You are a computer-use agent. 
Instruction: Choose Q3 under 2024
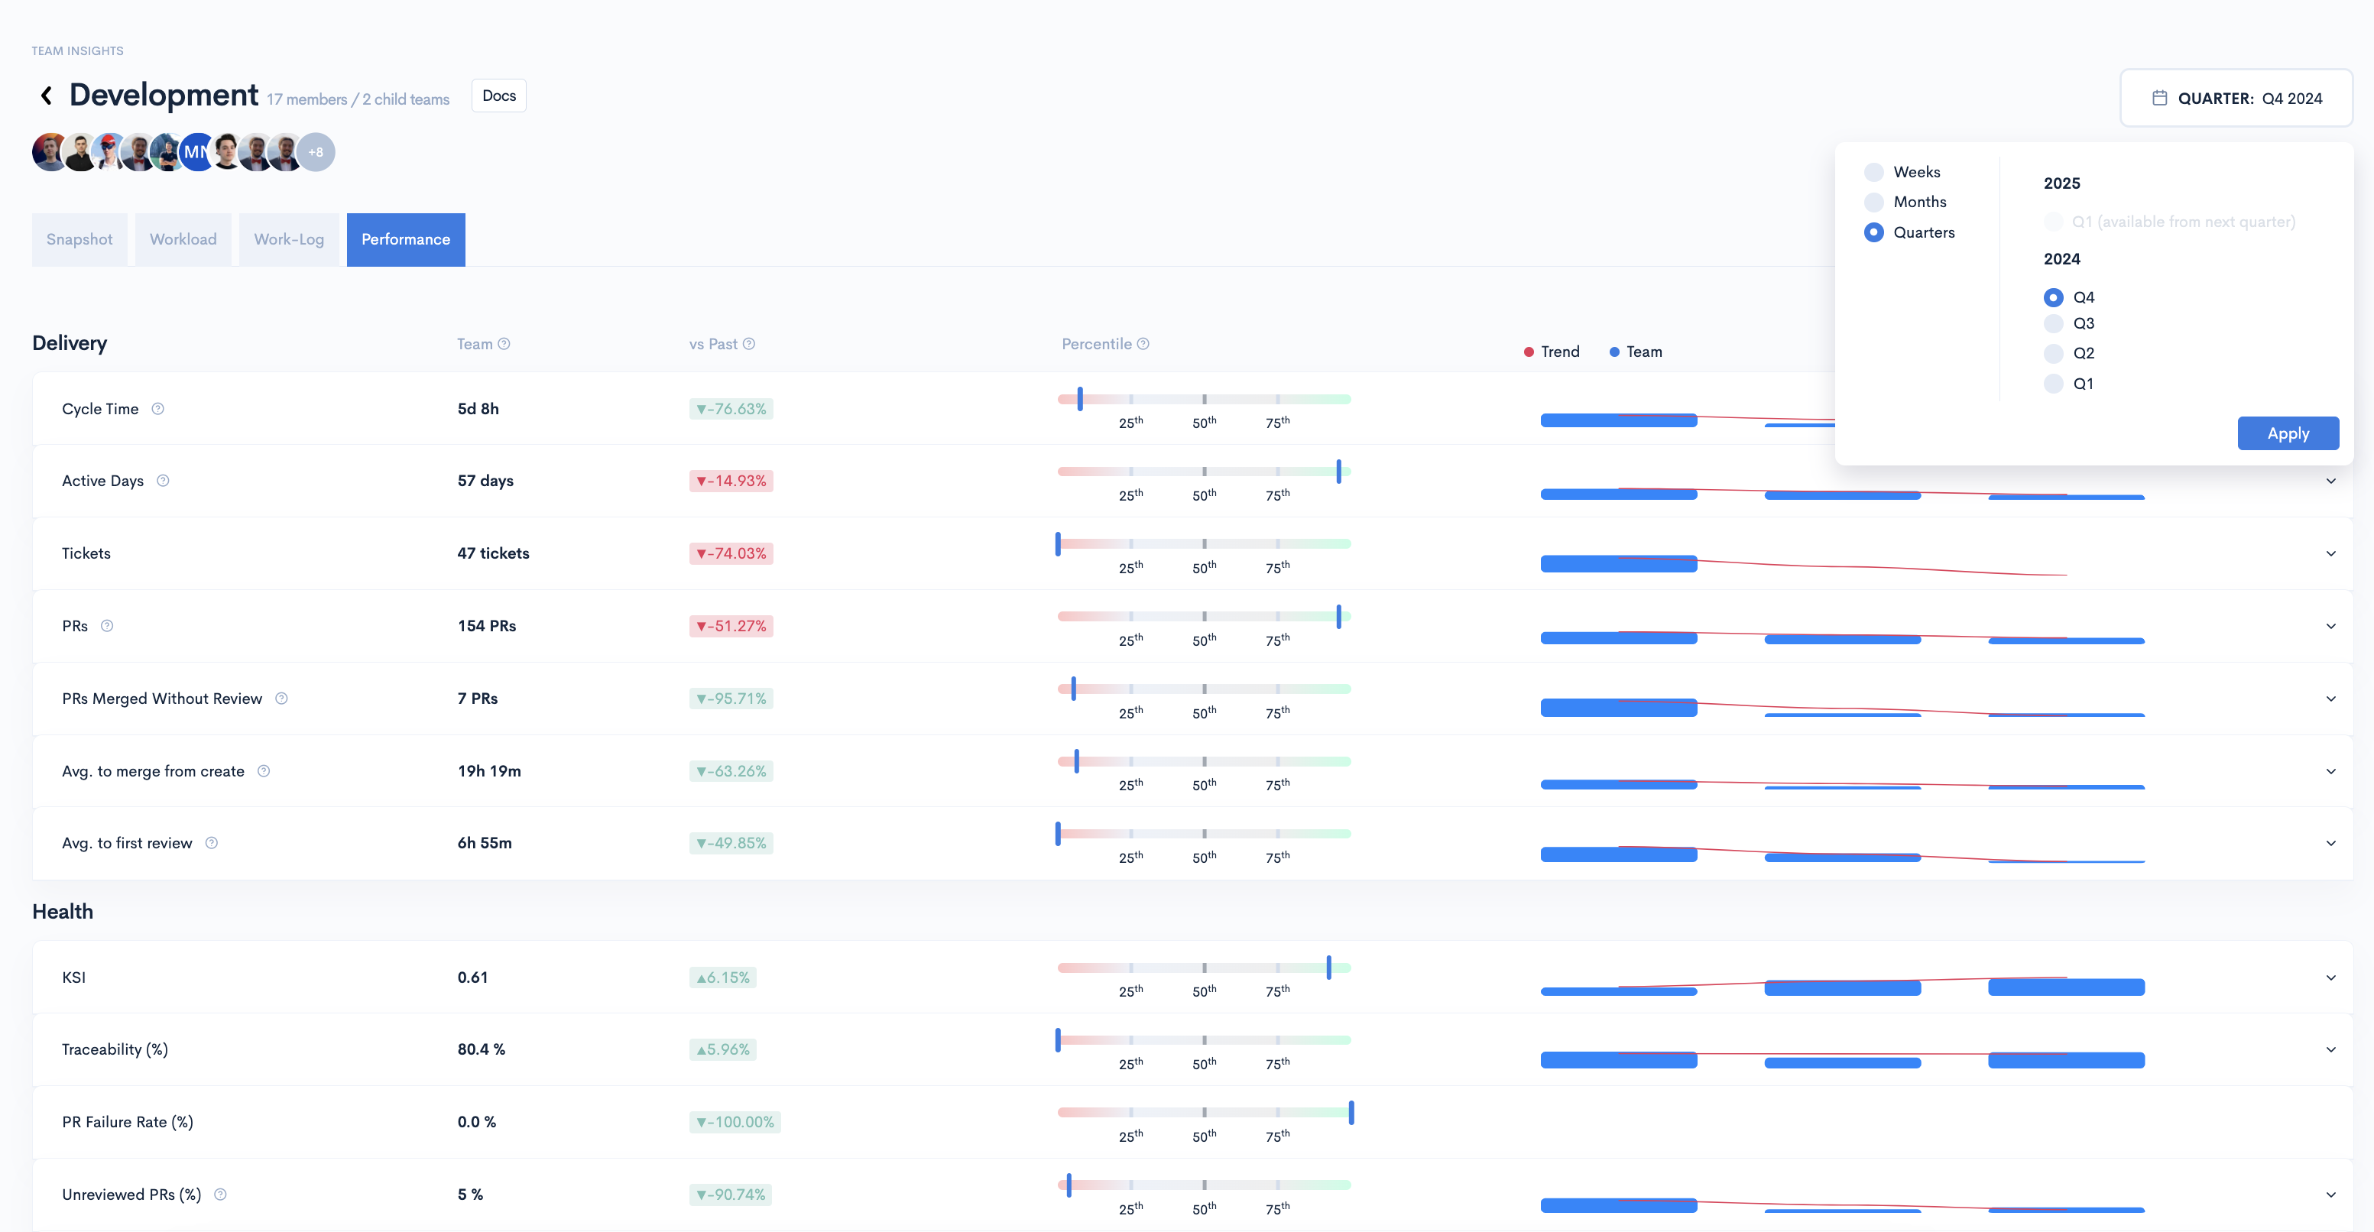2053,323
